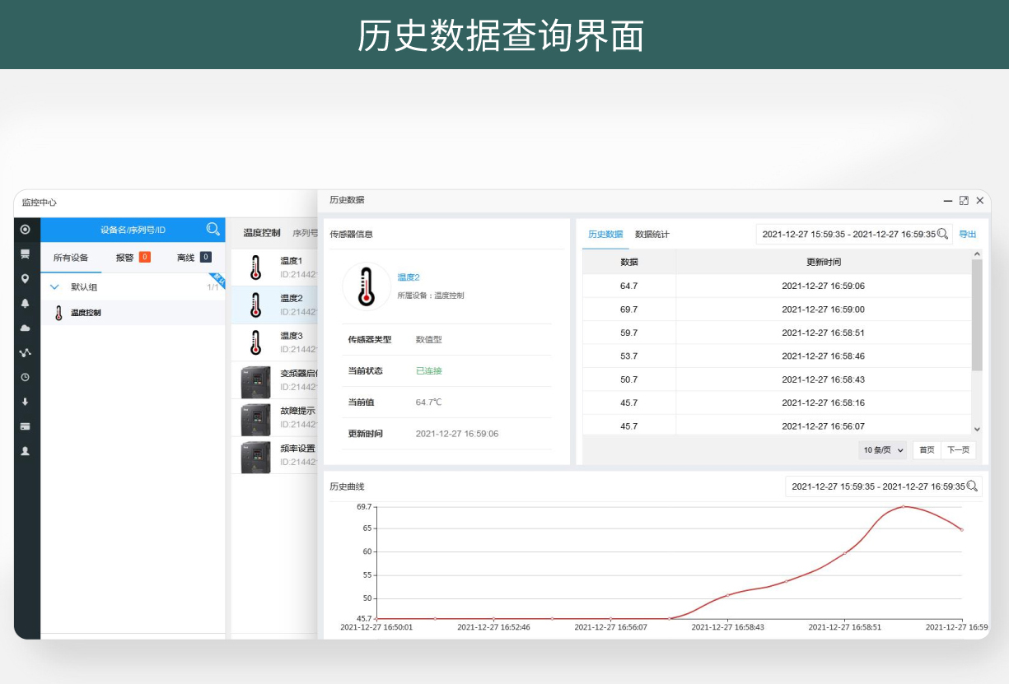Click the device search magnifier icon
This screenshot has height=684, width=1009.
click(213, 230)
